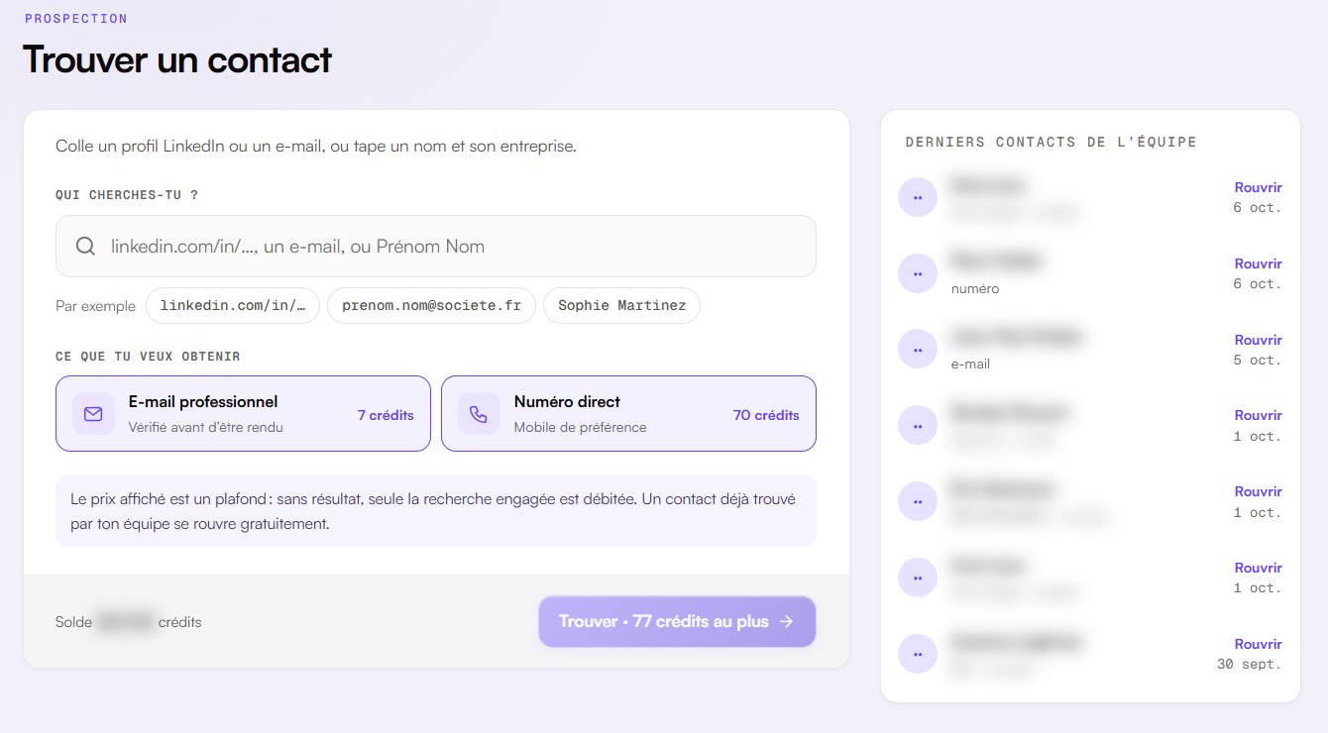1328x733 pixels.
Task: Focus the contact search input field
Action: pyautogui.click(x=436, y=247)
